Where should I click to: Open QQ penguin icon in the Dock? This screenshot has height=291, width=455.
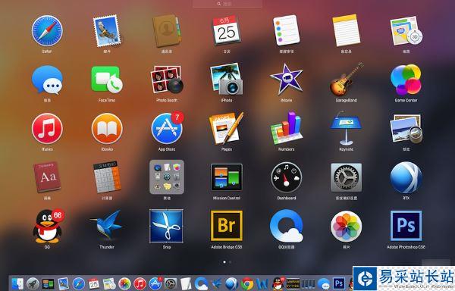[278, 283]
